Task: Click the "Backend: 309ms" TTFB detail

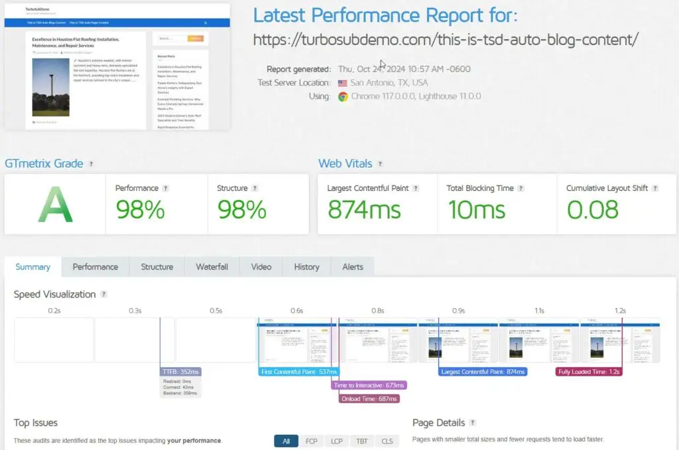Action: (180, 393)
